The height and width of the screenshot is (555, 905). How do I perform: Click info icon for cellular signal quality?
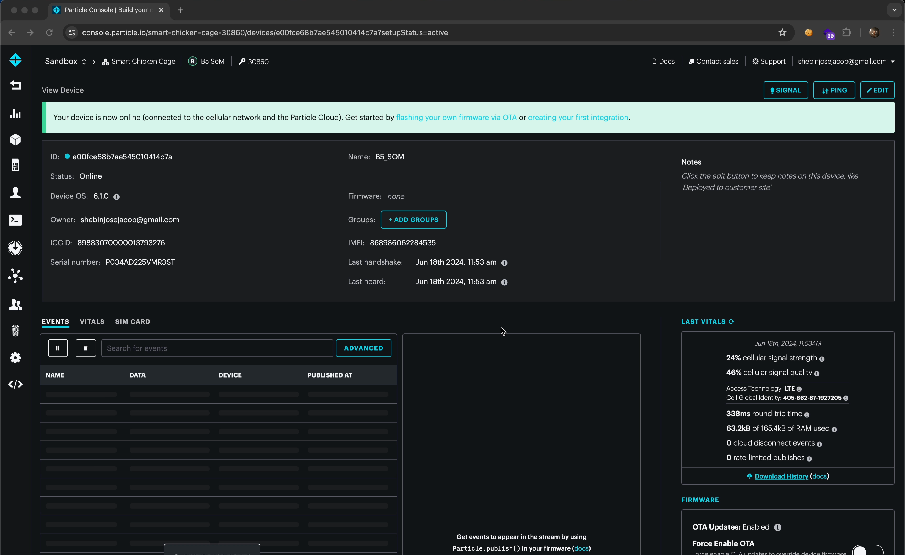click(x=816, y=374)
